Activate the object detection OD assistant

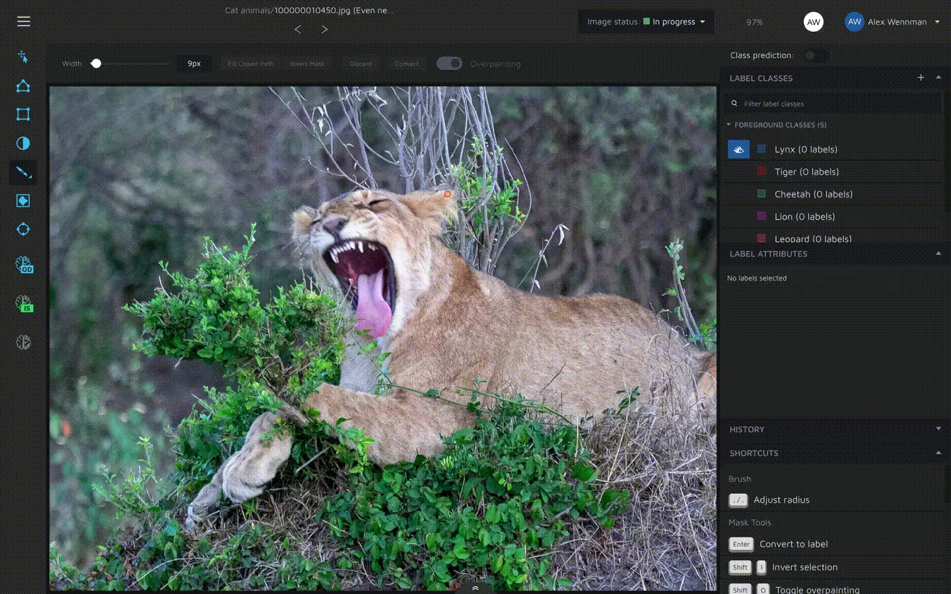(x=24, y=265)
